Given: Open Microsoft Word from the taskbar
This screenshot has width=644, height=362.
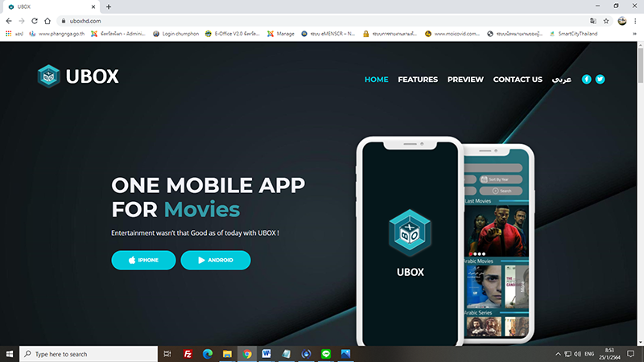Looking at the screenshot, I should coord(266,354).
